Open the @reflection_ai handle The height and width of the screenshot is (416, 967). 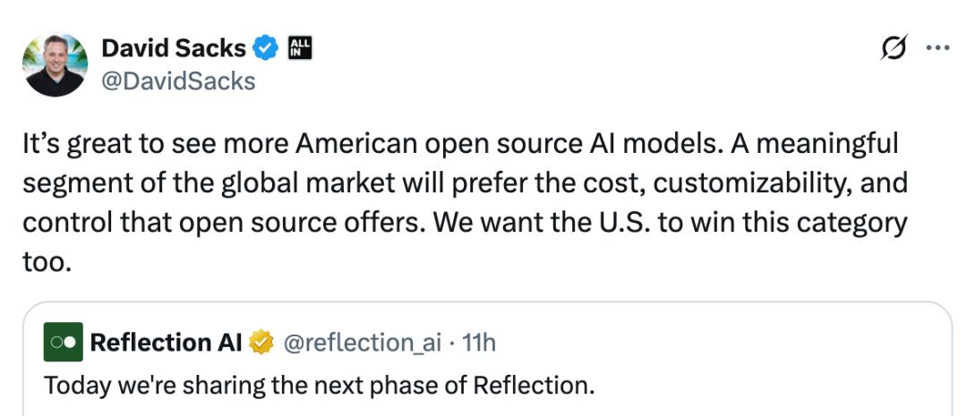click(x=362, y=342)
